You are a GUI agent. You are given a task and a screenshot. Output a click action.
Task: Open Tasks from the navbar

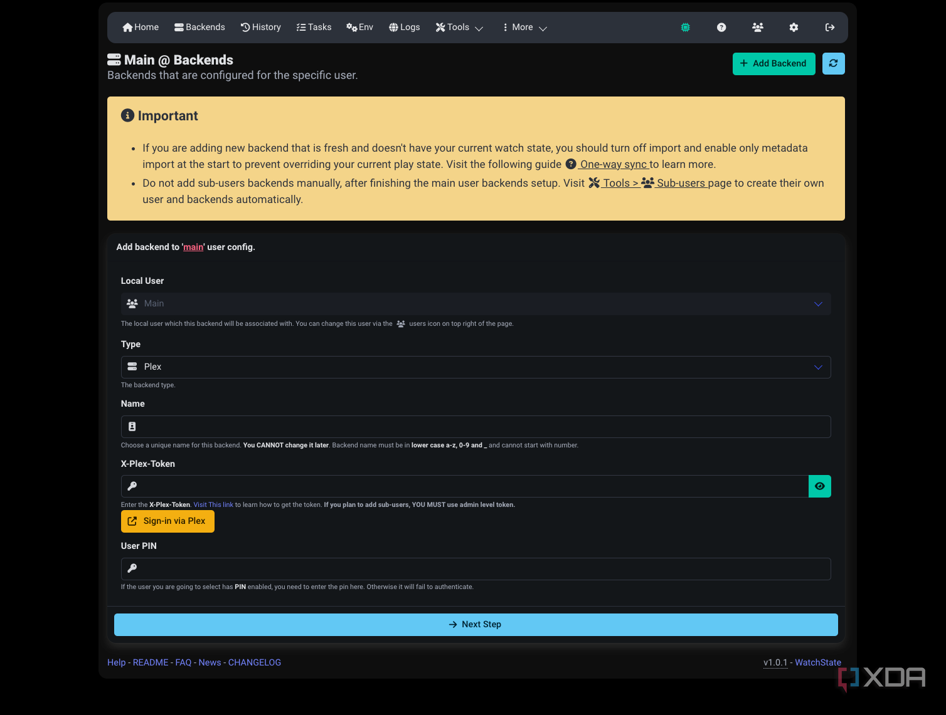tap(314, 28)
